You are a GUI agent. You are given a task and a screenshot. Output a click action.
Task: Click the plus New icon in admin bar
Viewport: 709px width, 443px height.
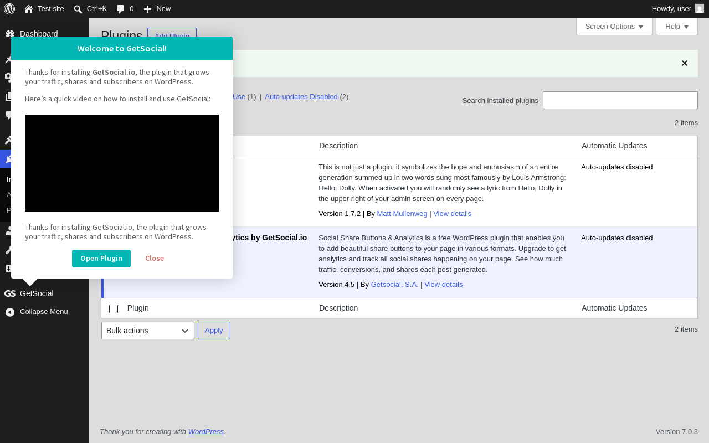pos(147,9)
